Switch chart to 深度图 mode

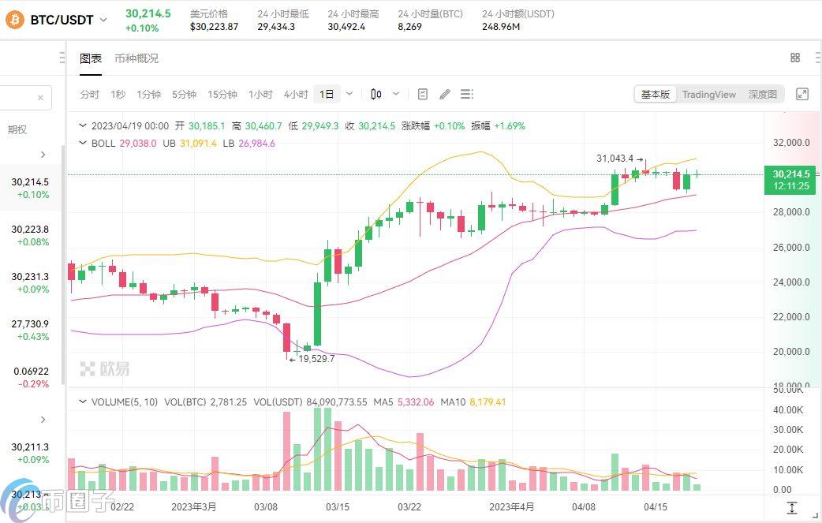coord(762,95)
